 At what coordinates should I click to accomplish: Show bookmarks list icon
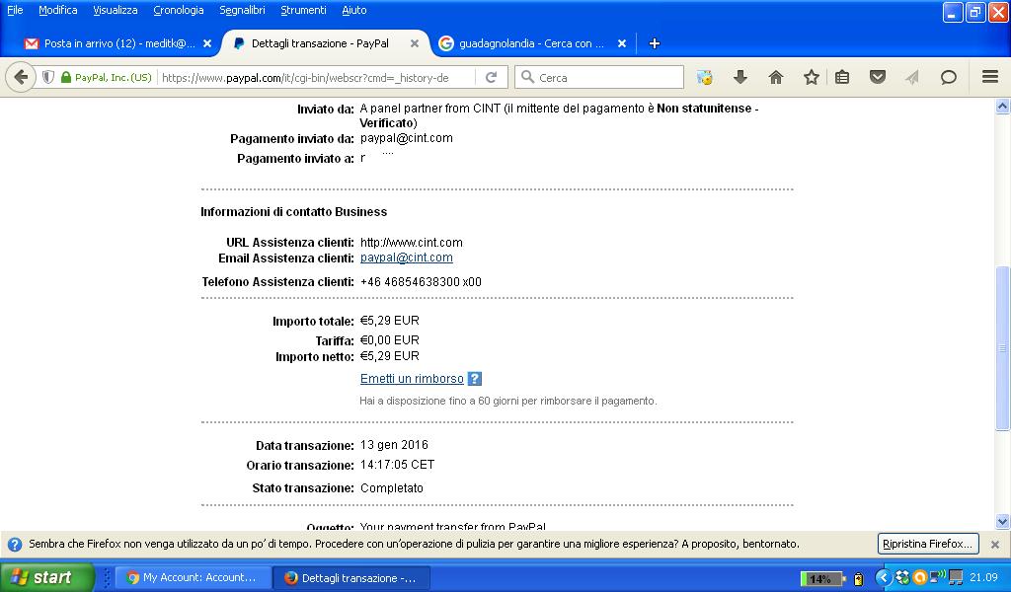[x=841, y=77]
